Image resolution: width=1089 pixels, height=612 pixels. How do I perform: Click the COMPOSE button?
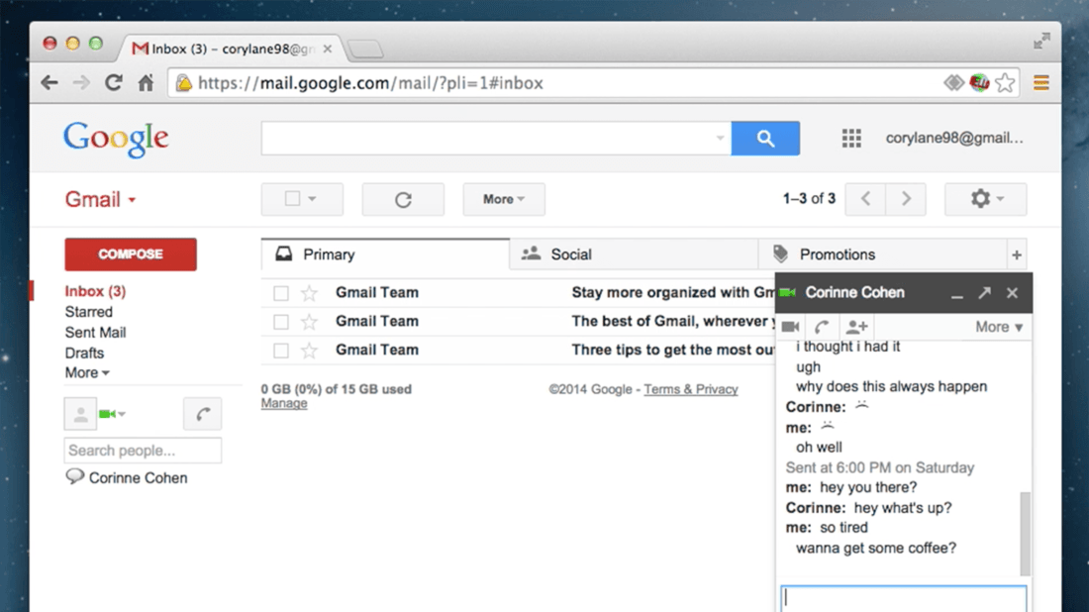click(131, 255)
